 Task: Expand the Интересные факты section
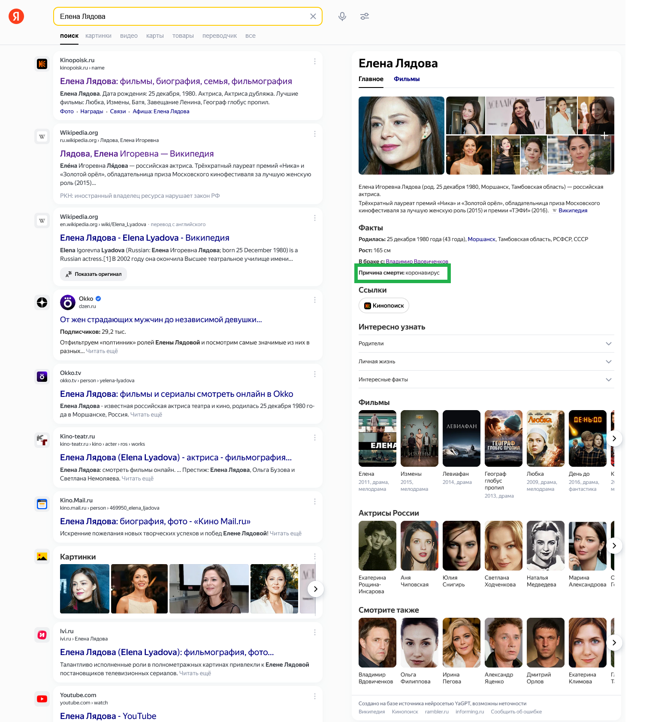486,380
